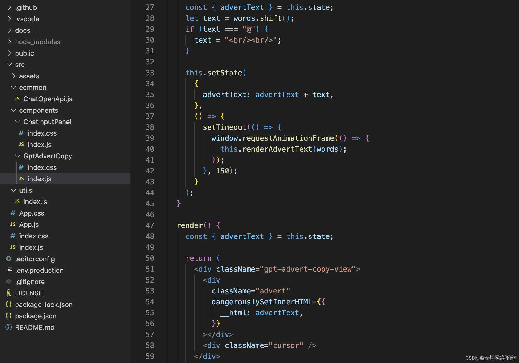Collapse the src folder
Viewport: 519px width, 363px height.
(9, 64)
